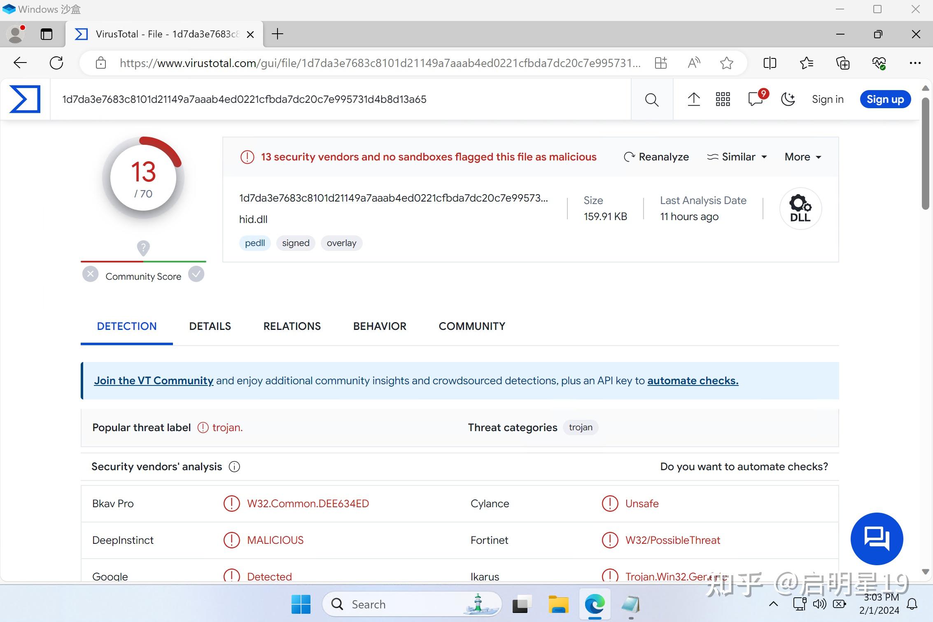Screen dimensions: 933x622
Task: Close the VirusTotal browser tab
Action: click(250, 35)
